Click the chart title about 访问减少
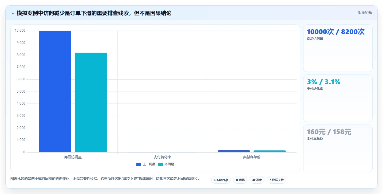The image size is (383, 194). pos(94,13)
